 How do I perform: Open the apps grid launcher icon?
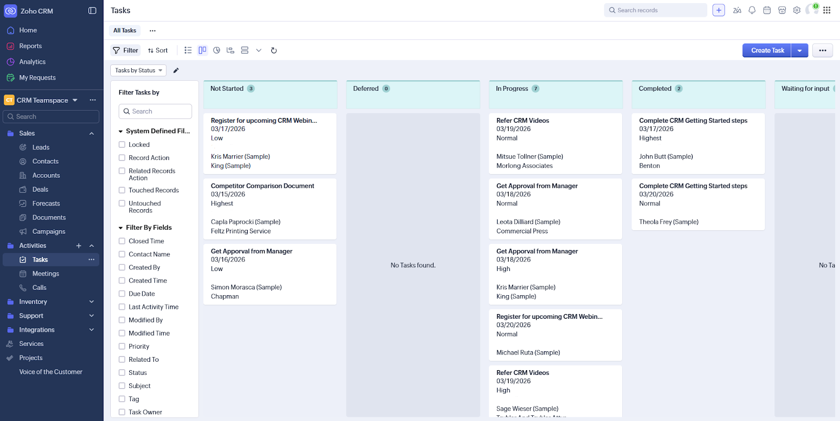[827, 10]
